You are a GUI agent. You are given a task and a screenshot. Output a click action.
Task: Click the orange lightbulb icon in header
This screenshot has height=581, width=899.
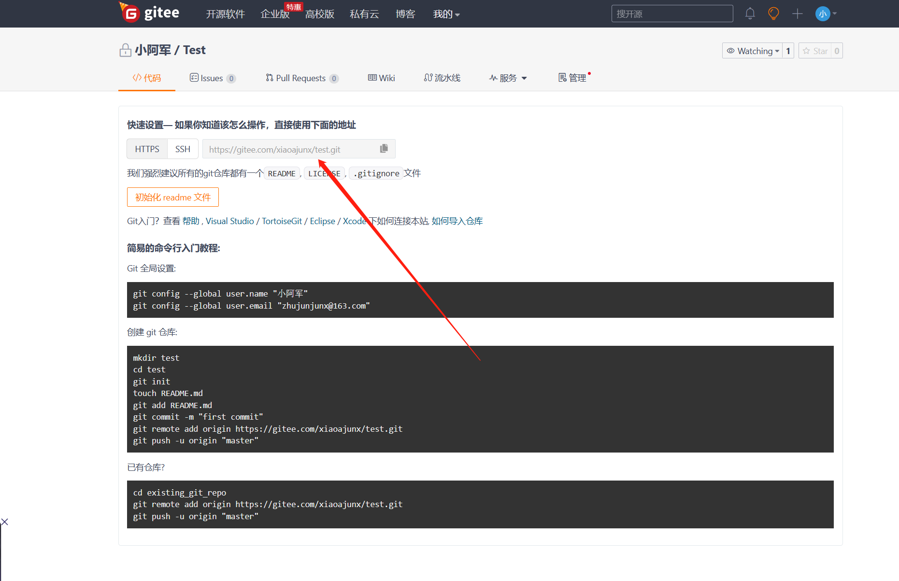[773, 14]
